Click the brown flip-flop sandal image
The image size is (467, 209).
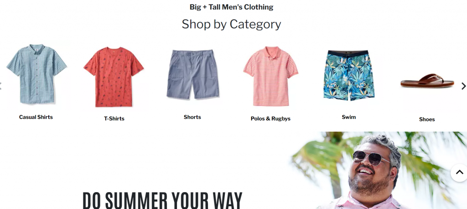(427, 81)
